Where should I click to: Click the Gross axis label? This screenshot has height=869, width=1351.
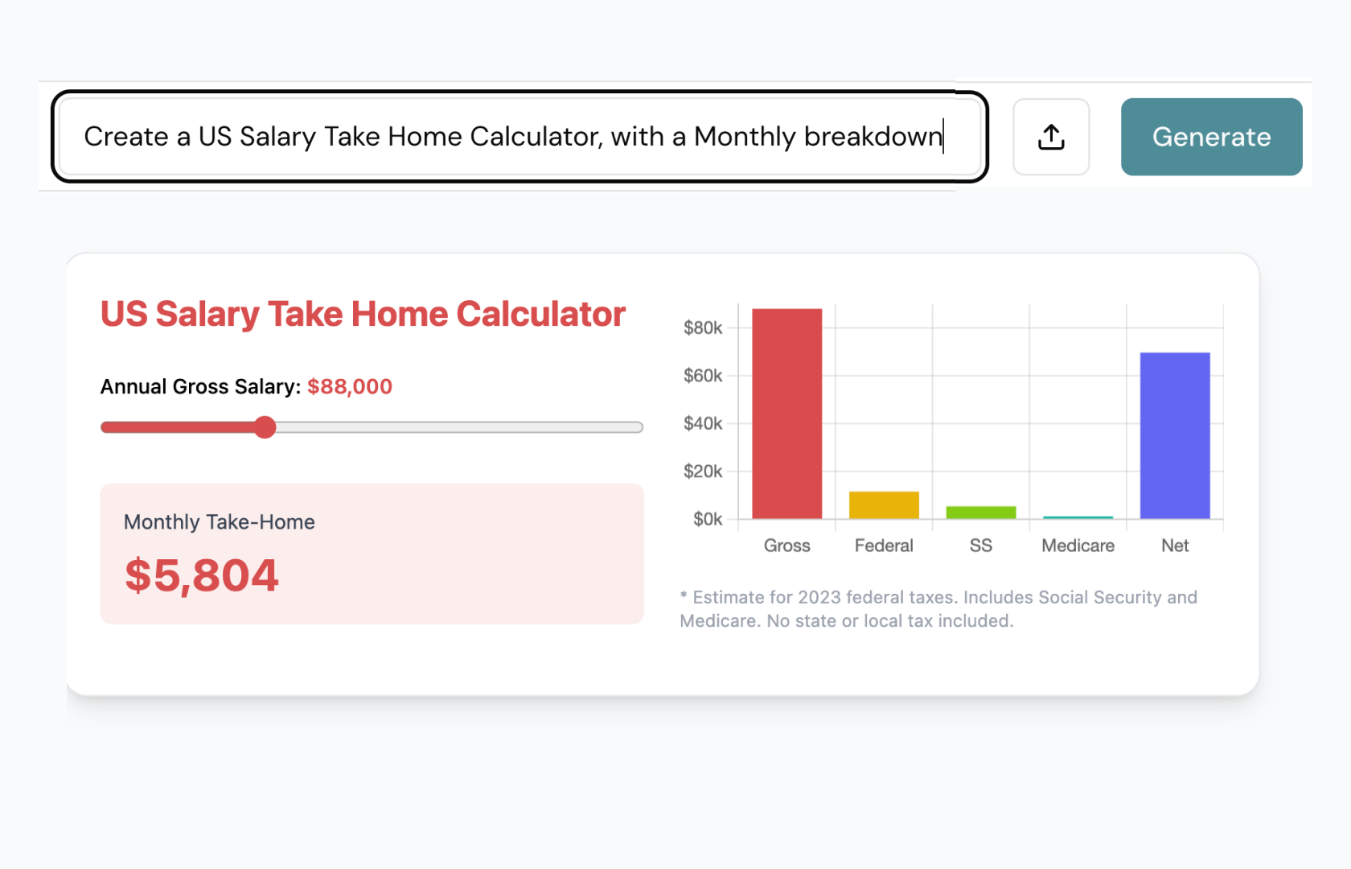786,545
